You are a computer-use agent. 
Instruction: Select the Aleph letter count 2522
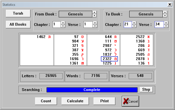coord(143,37)
